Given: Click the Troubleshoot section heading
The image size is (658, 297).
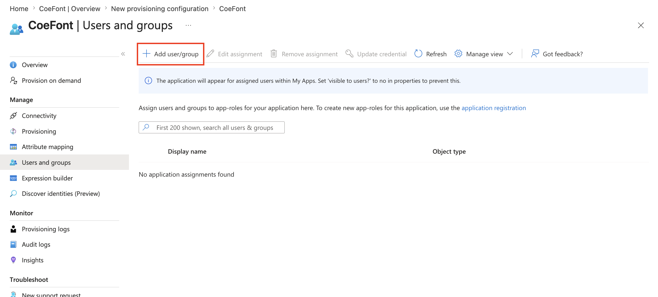Looking at the screenshot, I should (x=29, y=280).
